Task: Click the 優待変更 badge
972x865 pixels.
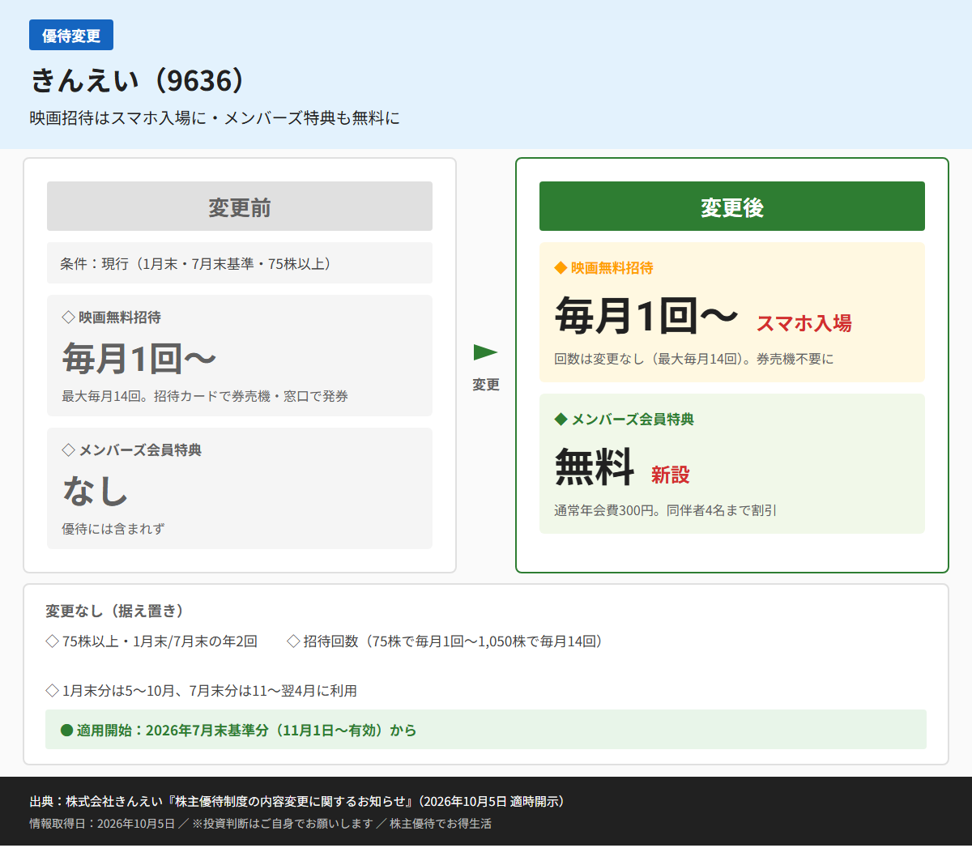Action: [71, 35]
